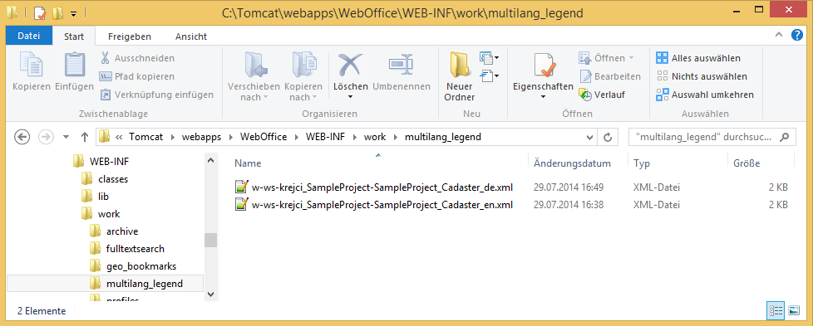The width and height of the screenshot is (813, 326).
Task: Create Neuer Ordner
Action: click(x=460, y=76)
